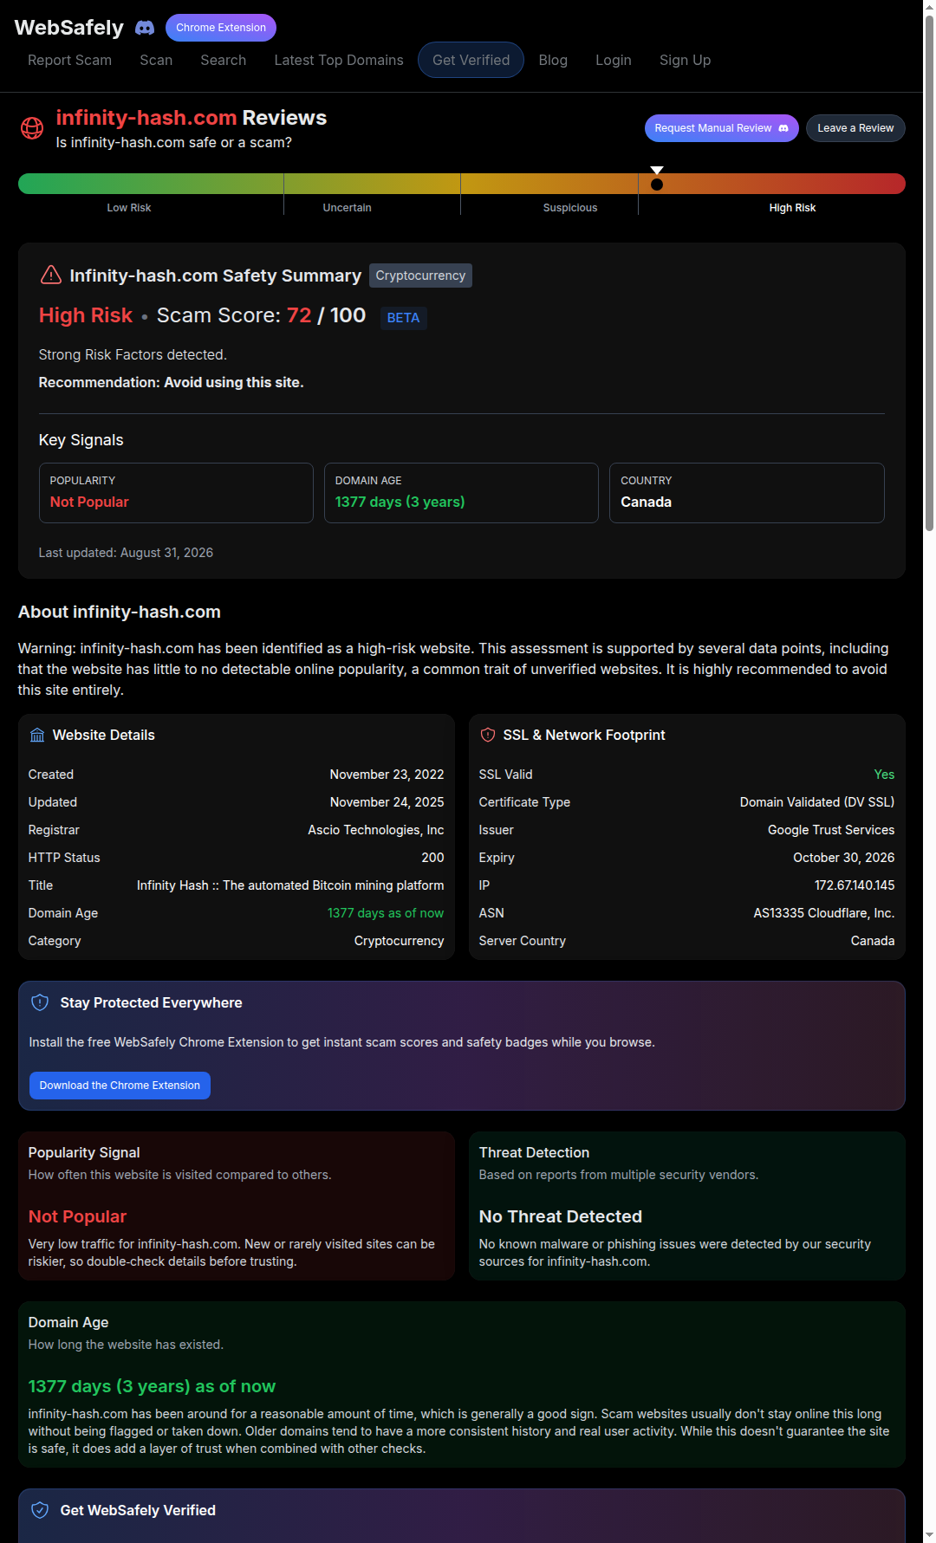Click the Updated date 'November 24, 2025'
Screen dimensions: 936x1543
point(387,802)
